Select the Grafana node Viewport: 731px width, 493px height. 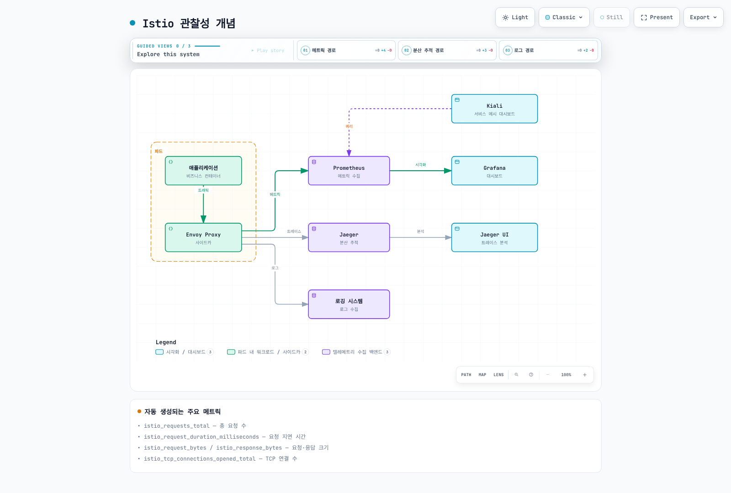tap(494, 171)
